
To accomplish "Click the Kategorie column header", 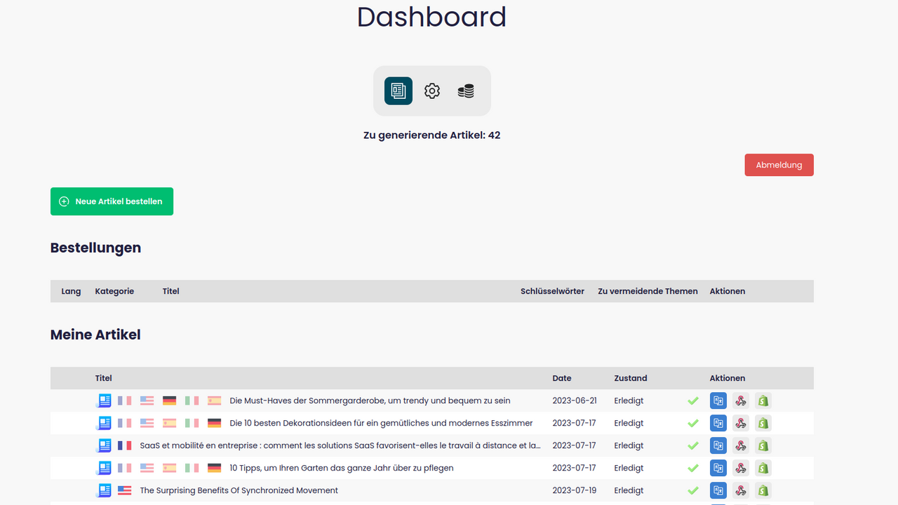I will coord(114,291).
